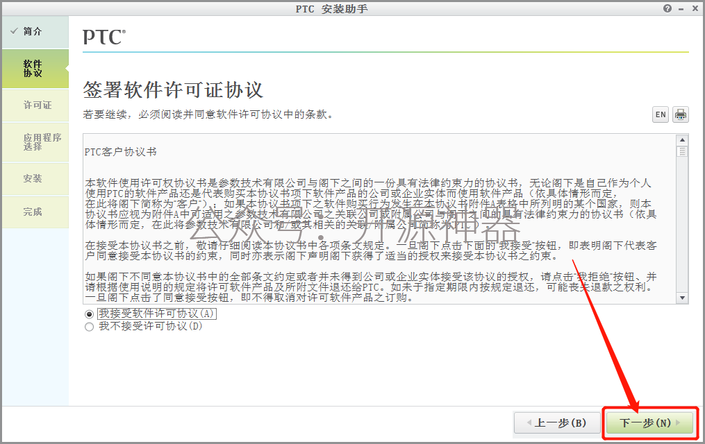The width and height of the screenshot is (705, 444).
Task: Click the PTC logo
Action: (x=104, y=37)
